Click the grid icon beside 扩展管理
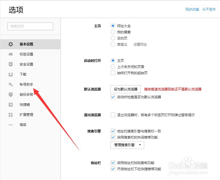220x180 pixels. click(11, 115)
